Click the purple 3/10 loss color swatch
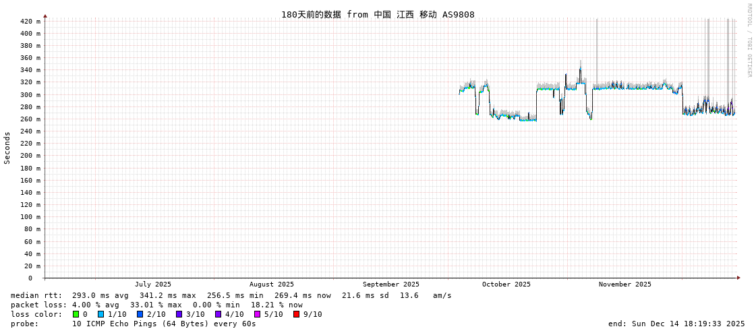Image resolution: width=756 pixels, height=333 pixels. [x=179, y=314]
